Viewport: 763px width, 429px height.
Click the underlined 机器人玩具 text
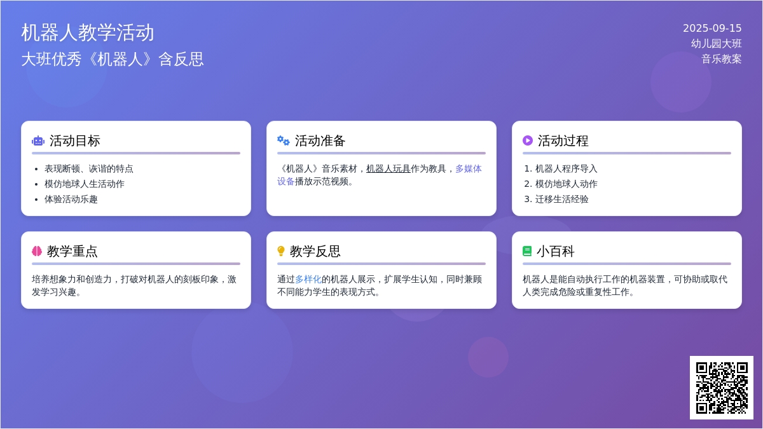tap(388, 169)
